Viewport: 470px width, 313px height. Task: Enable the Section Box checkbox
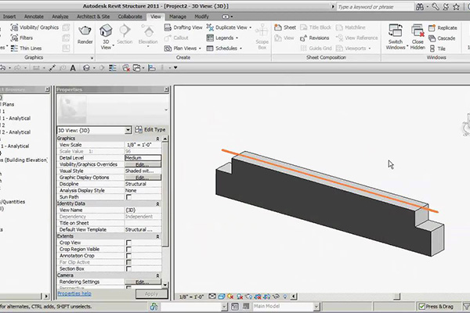coord(128,268)
